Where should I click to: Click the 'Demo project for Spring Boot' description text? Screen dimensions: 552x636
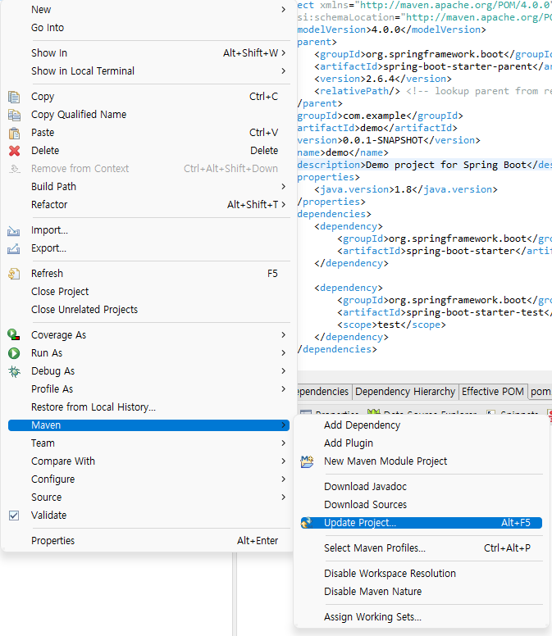pos(445,165)
